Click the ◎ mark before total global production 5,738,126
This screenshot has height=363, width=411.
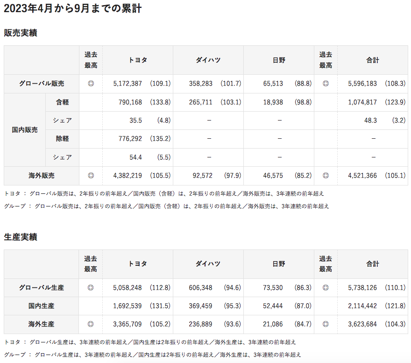[x=326, y=288]
